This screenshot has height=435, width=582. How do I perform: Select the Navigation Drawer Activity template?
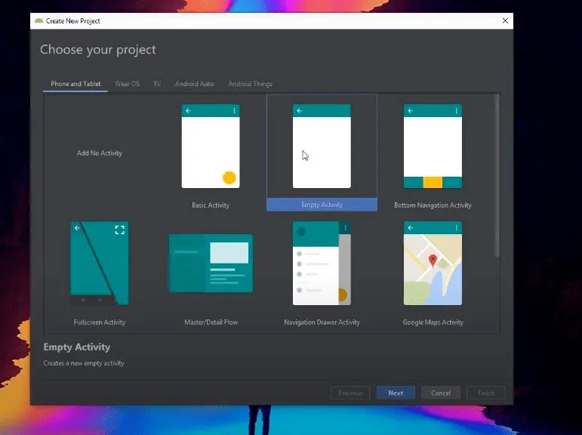tap(322, 263)
